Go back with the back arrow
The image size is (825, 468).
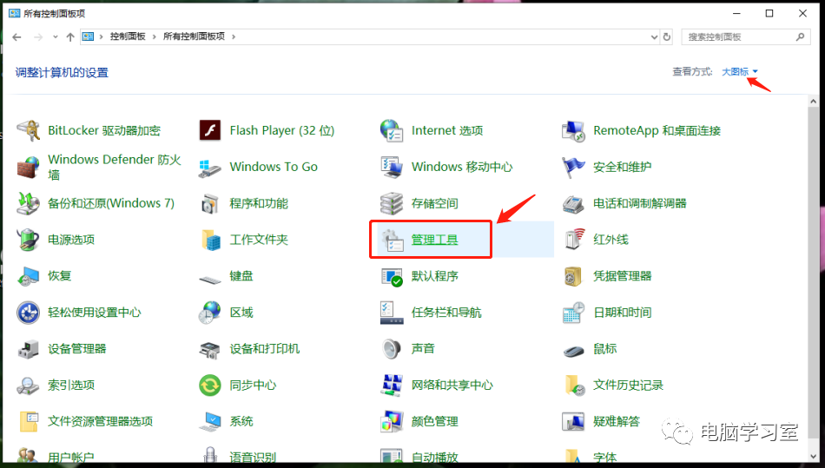pyautogui.click(x=16, y=36)
